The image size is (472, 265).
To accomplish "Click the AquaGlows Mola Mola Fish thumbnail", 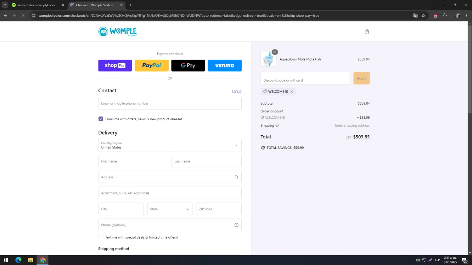I will pyautogui.click(x=268, y=59).
